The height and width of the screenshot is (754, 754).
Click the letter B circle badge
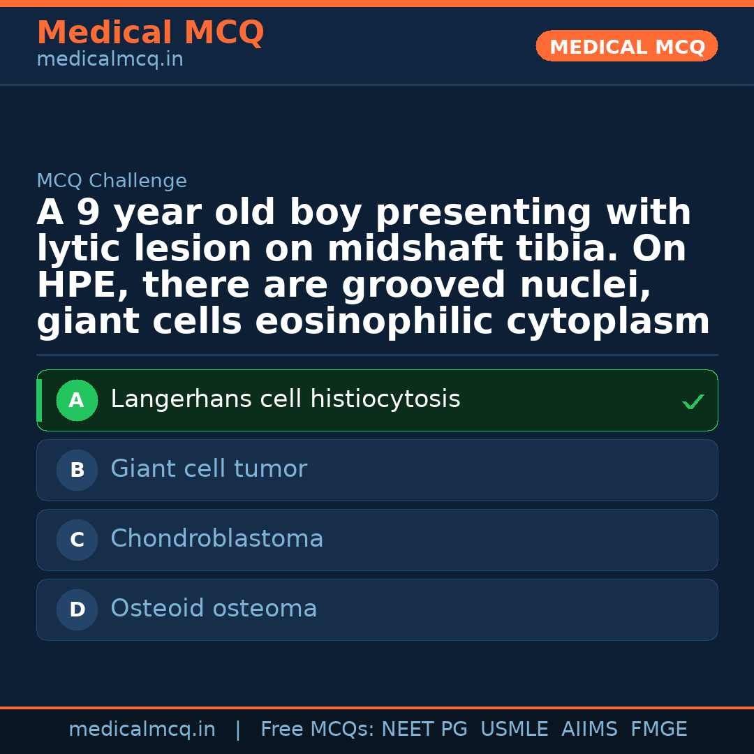click(77, 471)
